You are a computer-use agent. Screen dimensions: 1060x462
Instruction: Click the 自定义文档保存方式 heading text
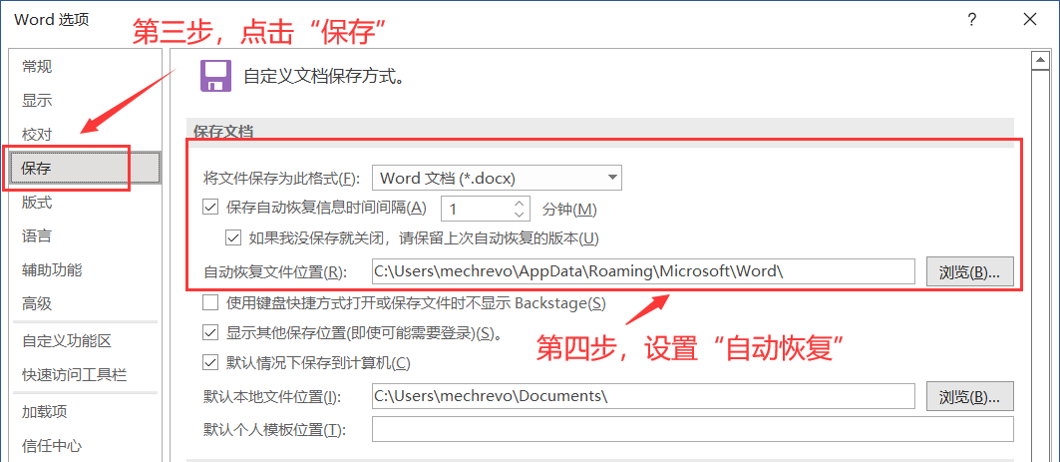pos(324,76)
